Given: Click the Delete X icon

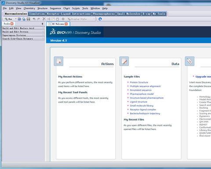Looking at the screenshot, I should tap(44, 19).
